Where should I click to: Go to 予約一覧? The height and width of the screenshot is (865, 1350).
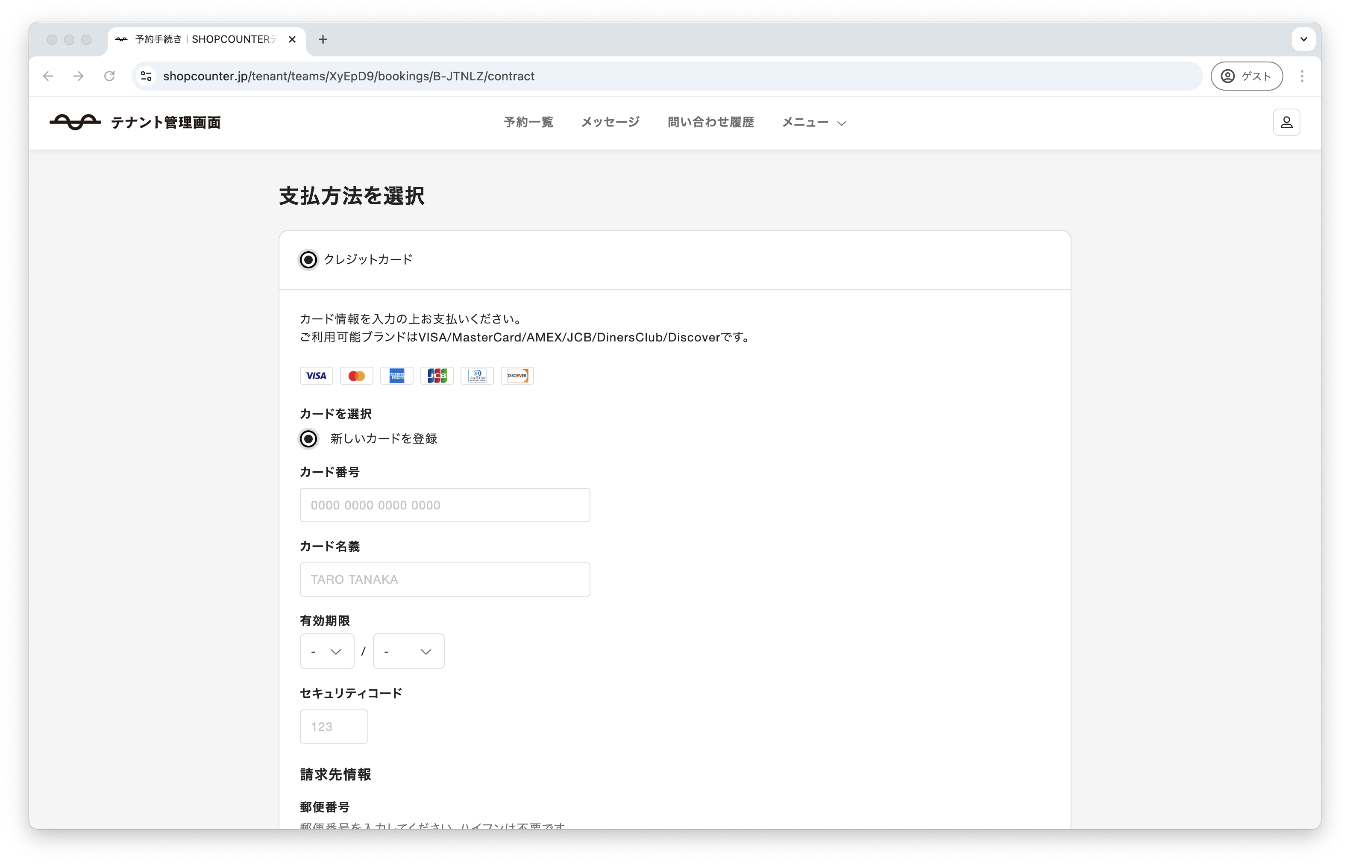coord(528,122)
